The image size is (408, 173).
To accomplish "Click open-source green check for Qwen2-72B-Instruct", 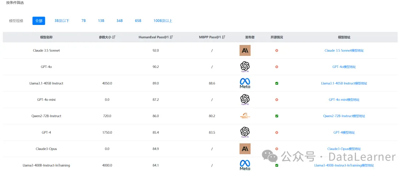I will (x=277, y=116).
